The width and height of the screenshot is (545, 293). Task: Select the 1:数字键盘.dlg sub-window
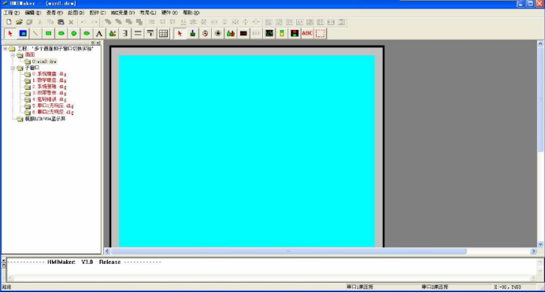coord(49,80)
